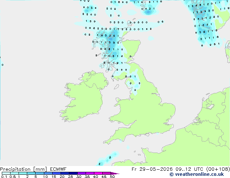Click the legend value "35"
The height and width of the screenshot is (178, 230).
coord(87,177)
